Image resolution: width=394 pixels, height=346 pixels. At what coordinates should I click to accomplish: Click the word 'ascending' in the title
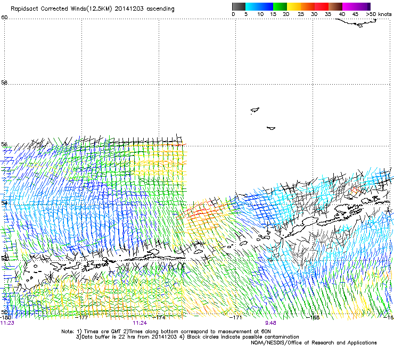coord(160,9)
